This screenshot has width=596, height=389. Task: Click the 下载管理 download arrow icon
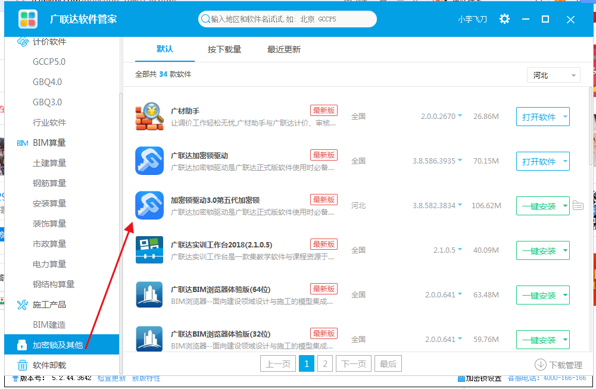[x=541, y=365]
